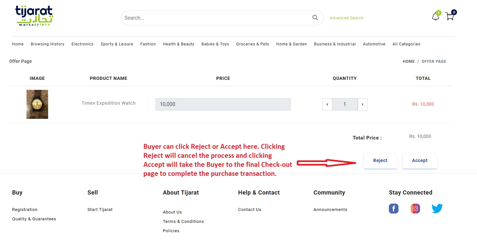Open Health & Beauty category

179,44
